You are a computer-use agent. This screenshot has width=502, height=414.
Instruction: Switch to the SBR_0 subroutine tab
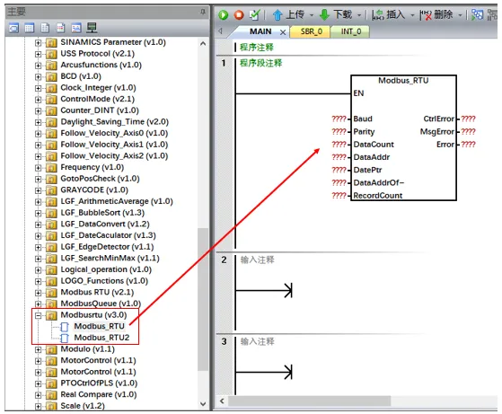click(x=312, y=31)
